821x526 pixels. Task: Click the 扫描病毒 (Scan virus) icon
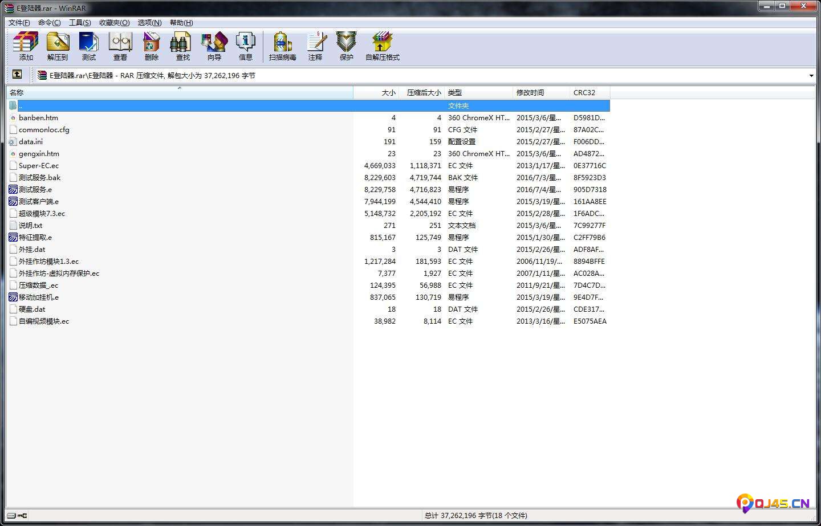coord(283,46)
